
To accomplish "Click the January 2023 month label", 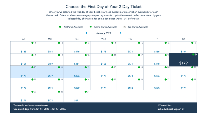I will point(103,33).
